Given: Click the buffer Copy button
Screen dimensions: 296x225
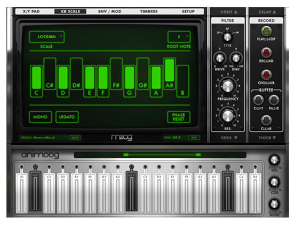Looking at the screenshot, I should pos(258,100).
